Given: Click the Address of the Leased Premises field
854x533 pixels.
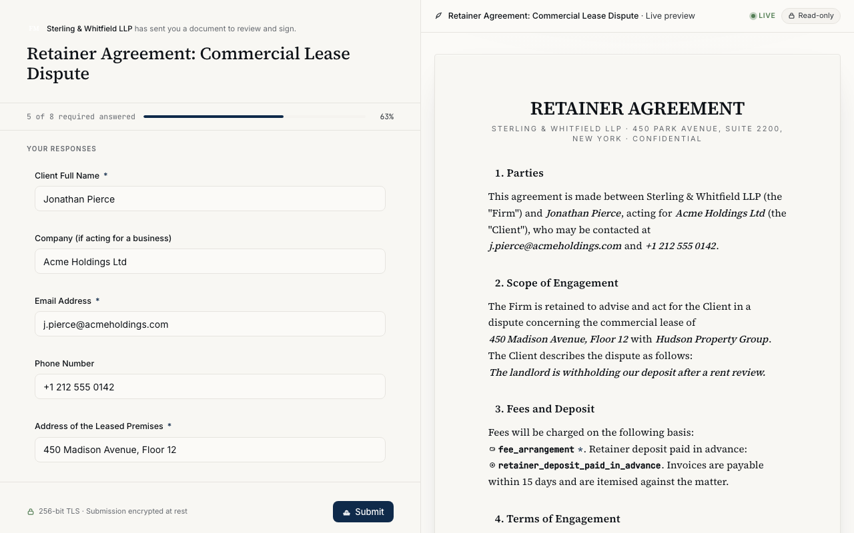Looking at the screenshot, I should [210, 450].
